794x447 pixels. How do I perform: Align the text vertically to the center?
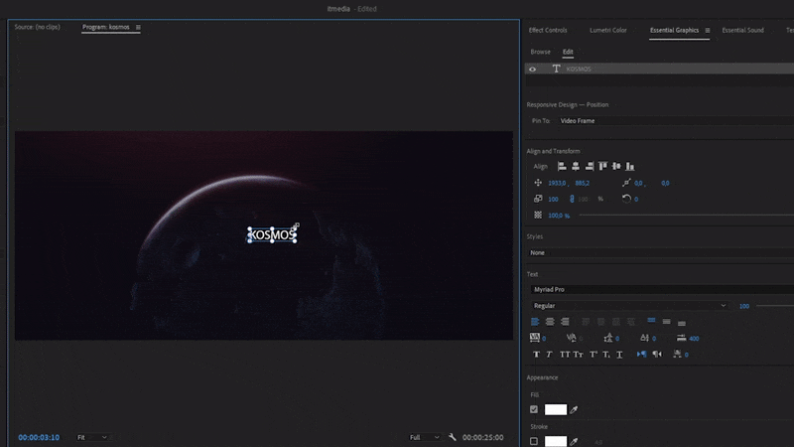(x=666, y=322)
